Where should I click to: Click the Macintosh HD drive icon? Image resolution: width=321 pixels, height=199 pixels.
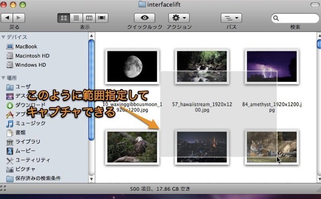(x=9, y=56)
